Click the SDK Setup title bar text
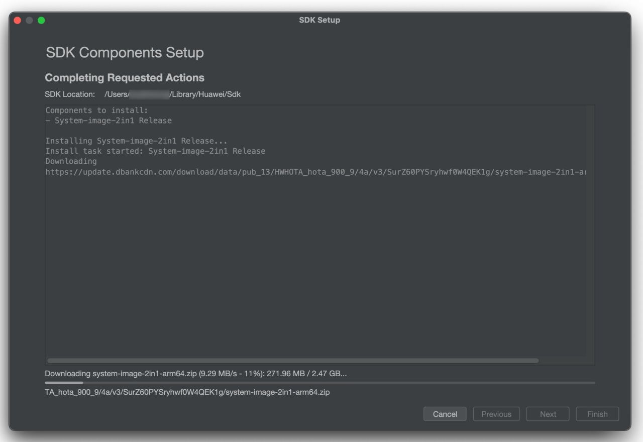Viewport: 643px width, 442px height. pos(319,20)
